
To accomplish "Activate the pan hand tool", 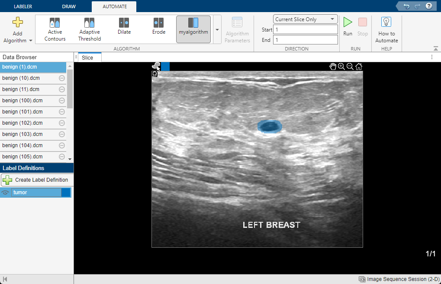I will tap(333, 66).
